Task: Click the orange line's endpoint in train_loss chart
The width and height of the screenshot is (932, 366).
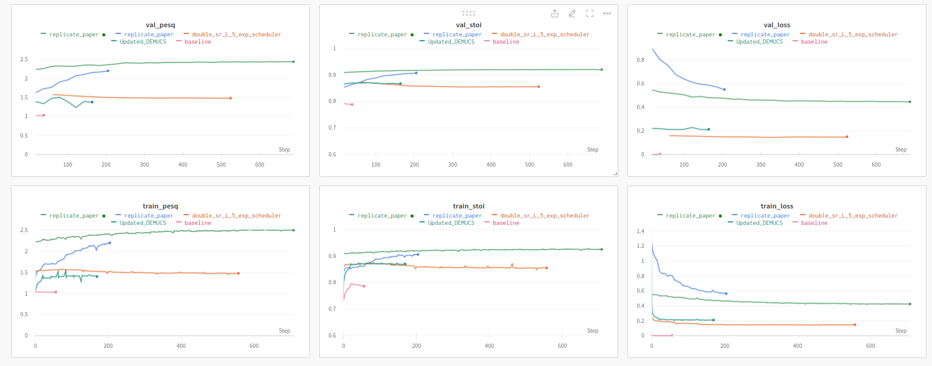Action: click(x=854, y=325)
